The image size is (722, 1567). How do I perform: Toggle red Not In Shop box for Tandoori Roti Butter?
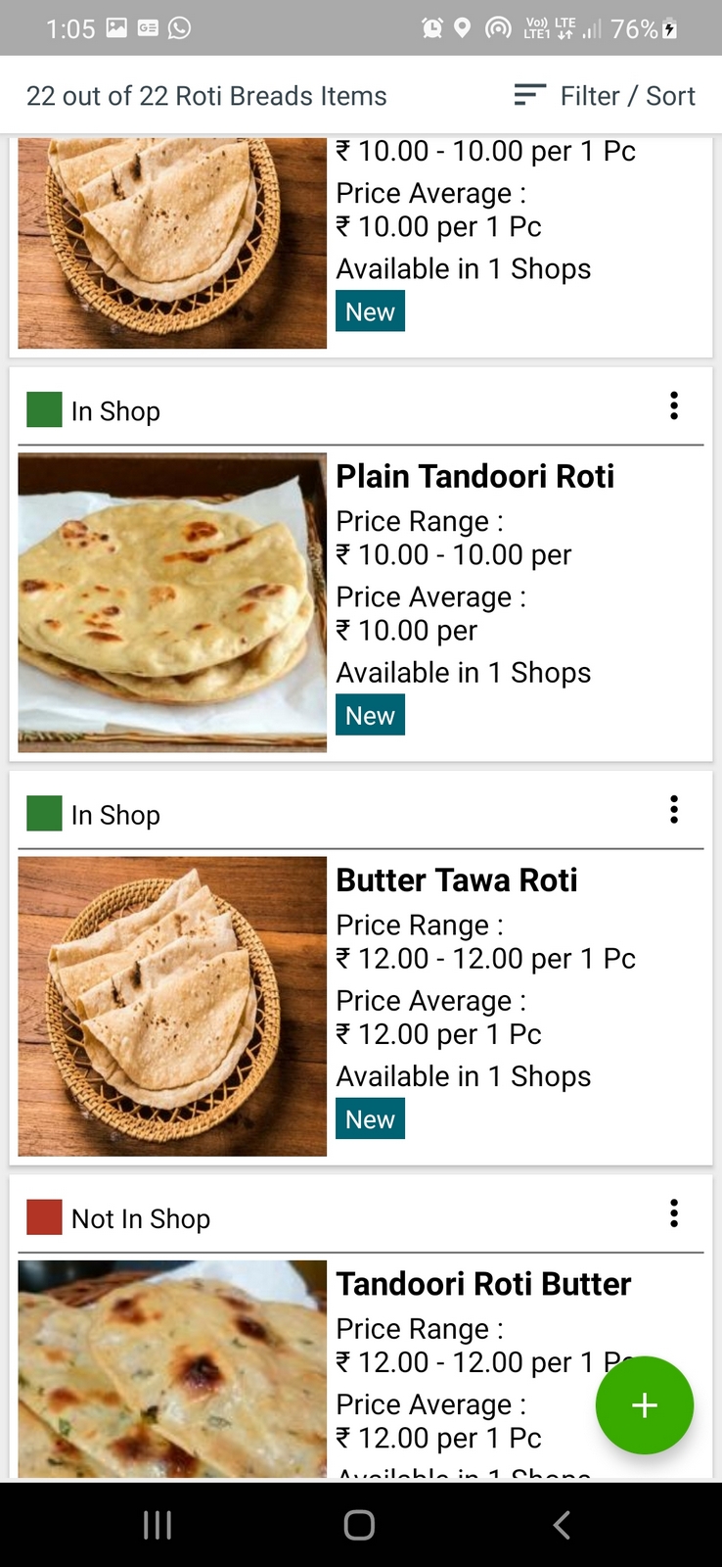click(44, 1217)
